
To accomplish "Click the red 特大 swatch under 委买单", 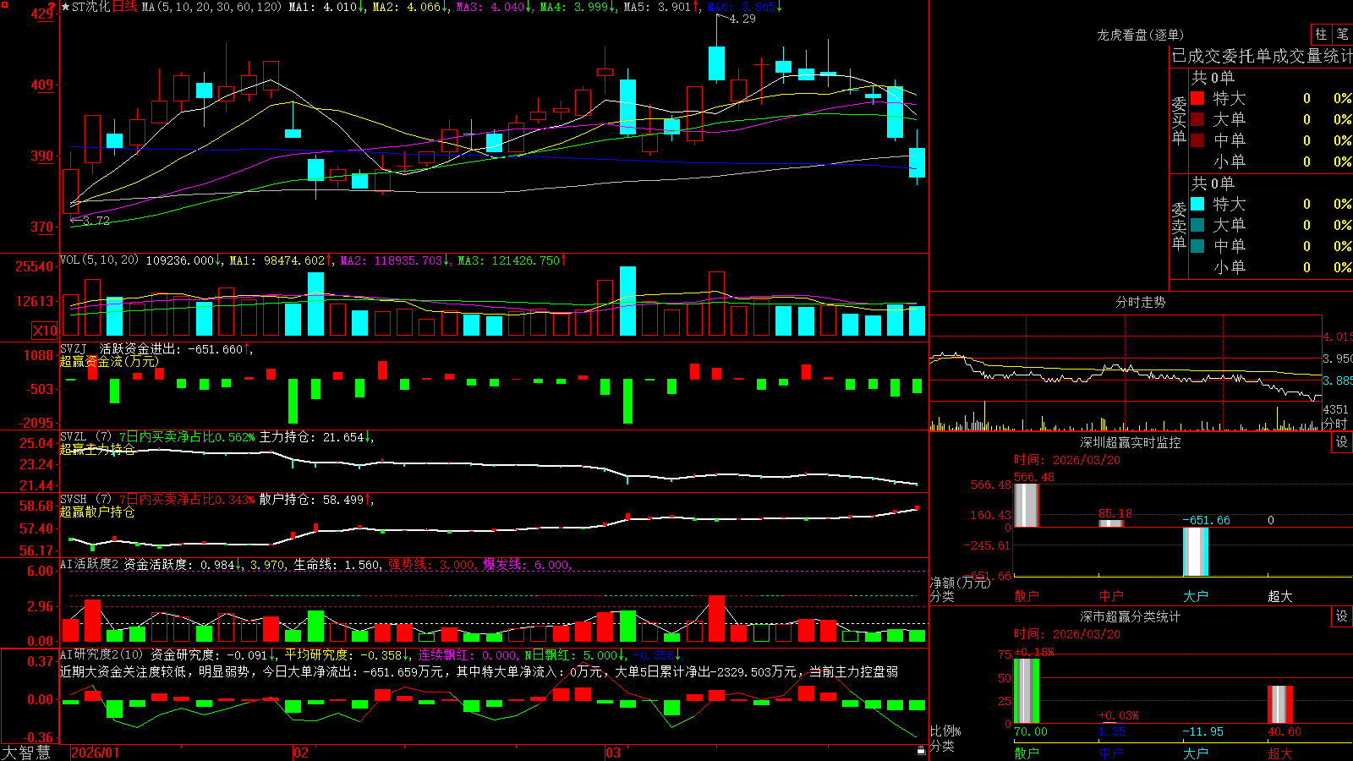I will coord(1197,98).
